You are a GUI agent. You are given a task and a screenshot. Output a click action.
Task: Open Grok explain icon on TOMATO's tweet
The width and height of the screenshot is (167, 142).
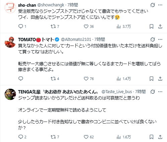point(153,40)
